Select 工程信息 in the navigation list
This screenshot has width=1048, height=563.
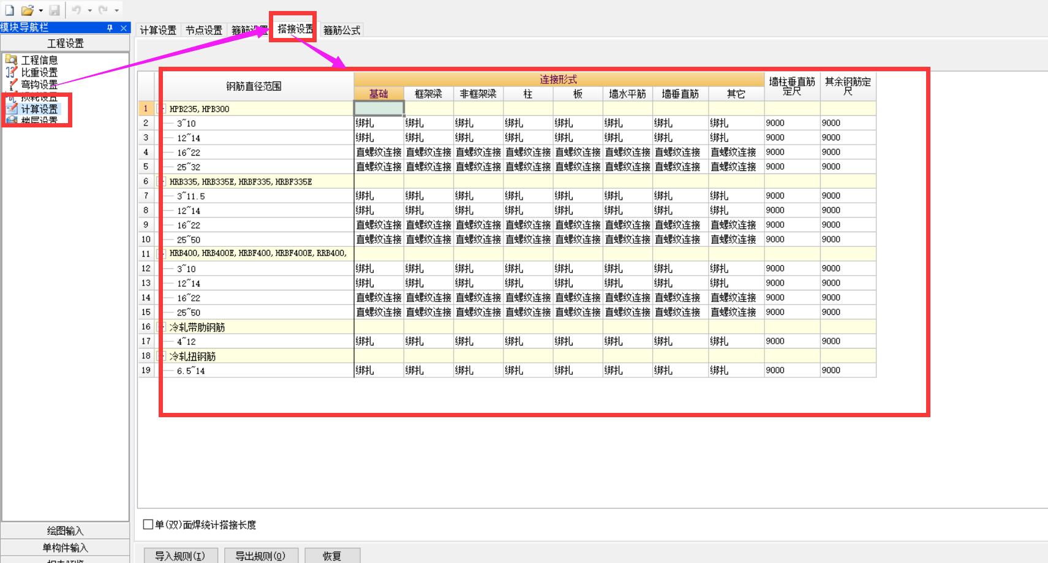[x=39, y=60]
